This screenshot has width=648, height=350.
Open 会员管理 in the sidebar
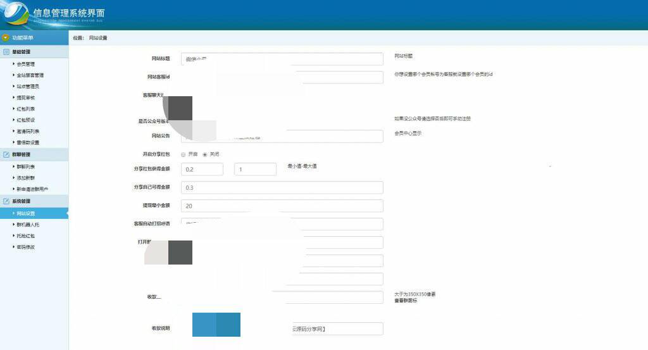(25, 64)
